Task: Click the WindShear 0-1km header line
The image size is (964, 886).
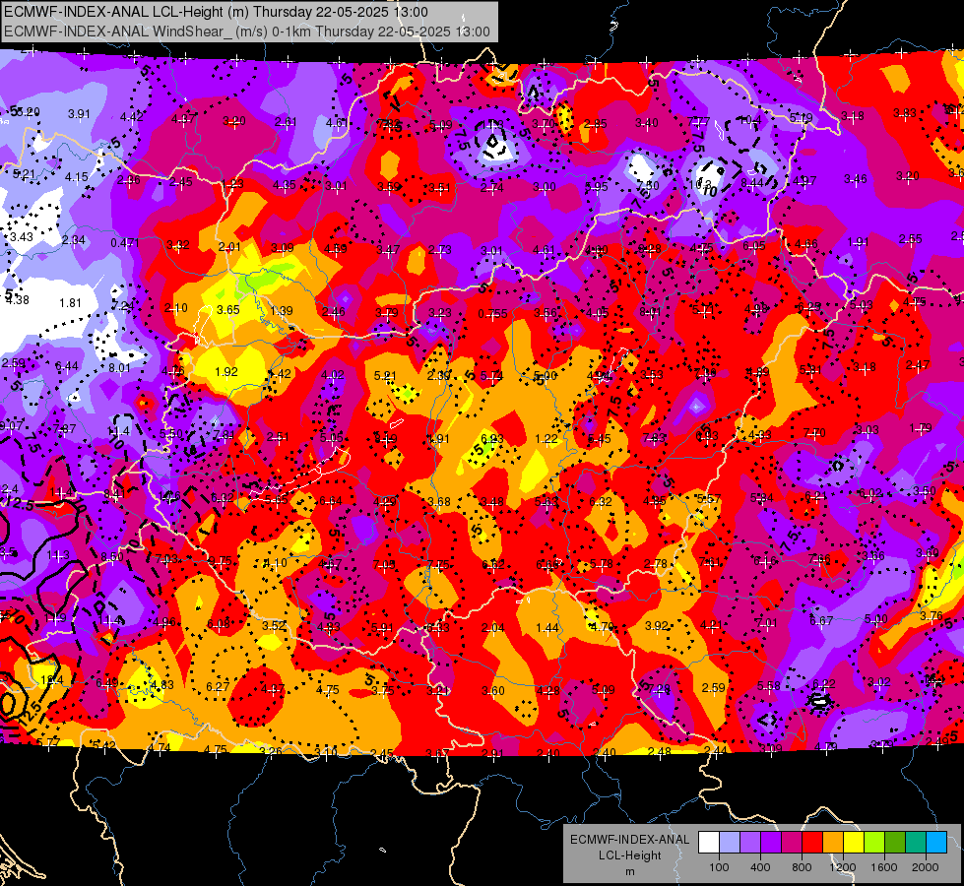Action: pyautogui.click(x=247, y=32)
